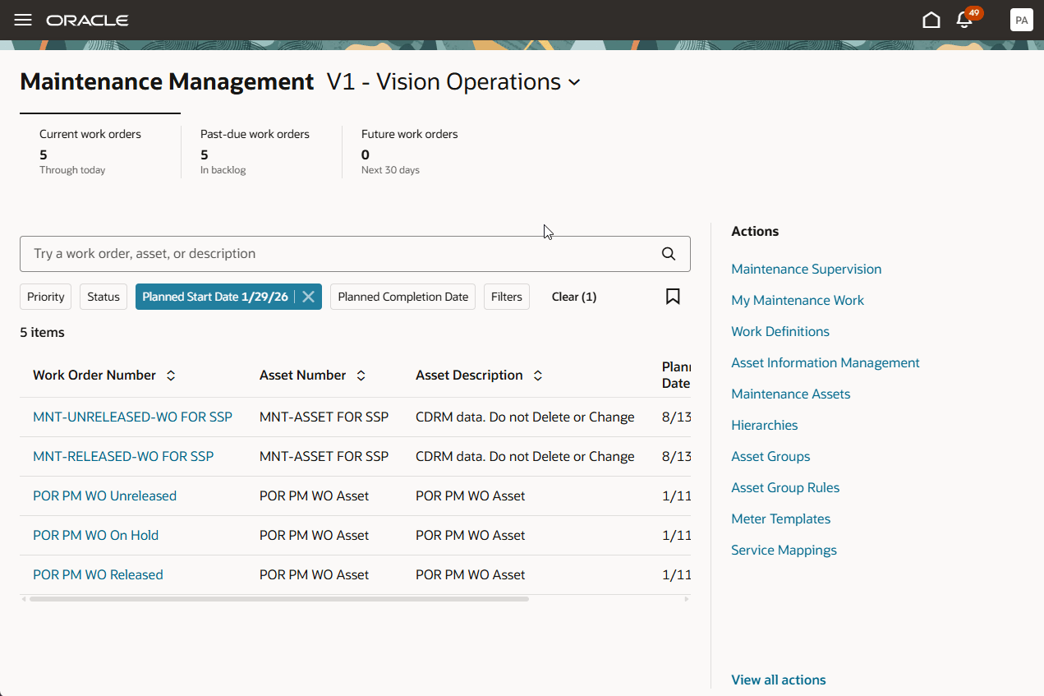This screenshot has height=696, width=1044.
Task: Click the PA user avatar
Action: tap(1021, 19)
